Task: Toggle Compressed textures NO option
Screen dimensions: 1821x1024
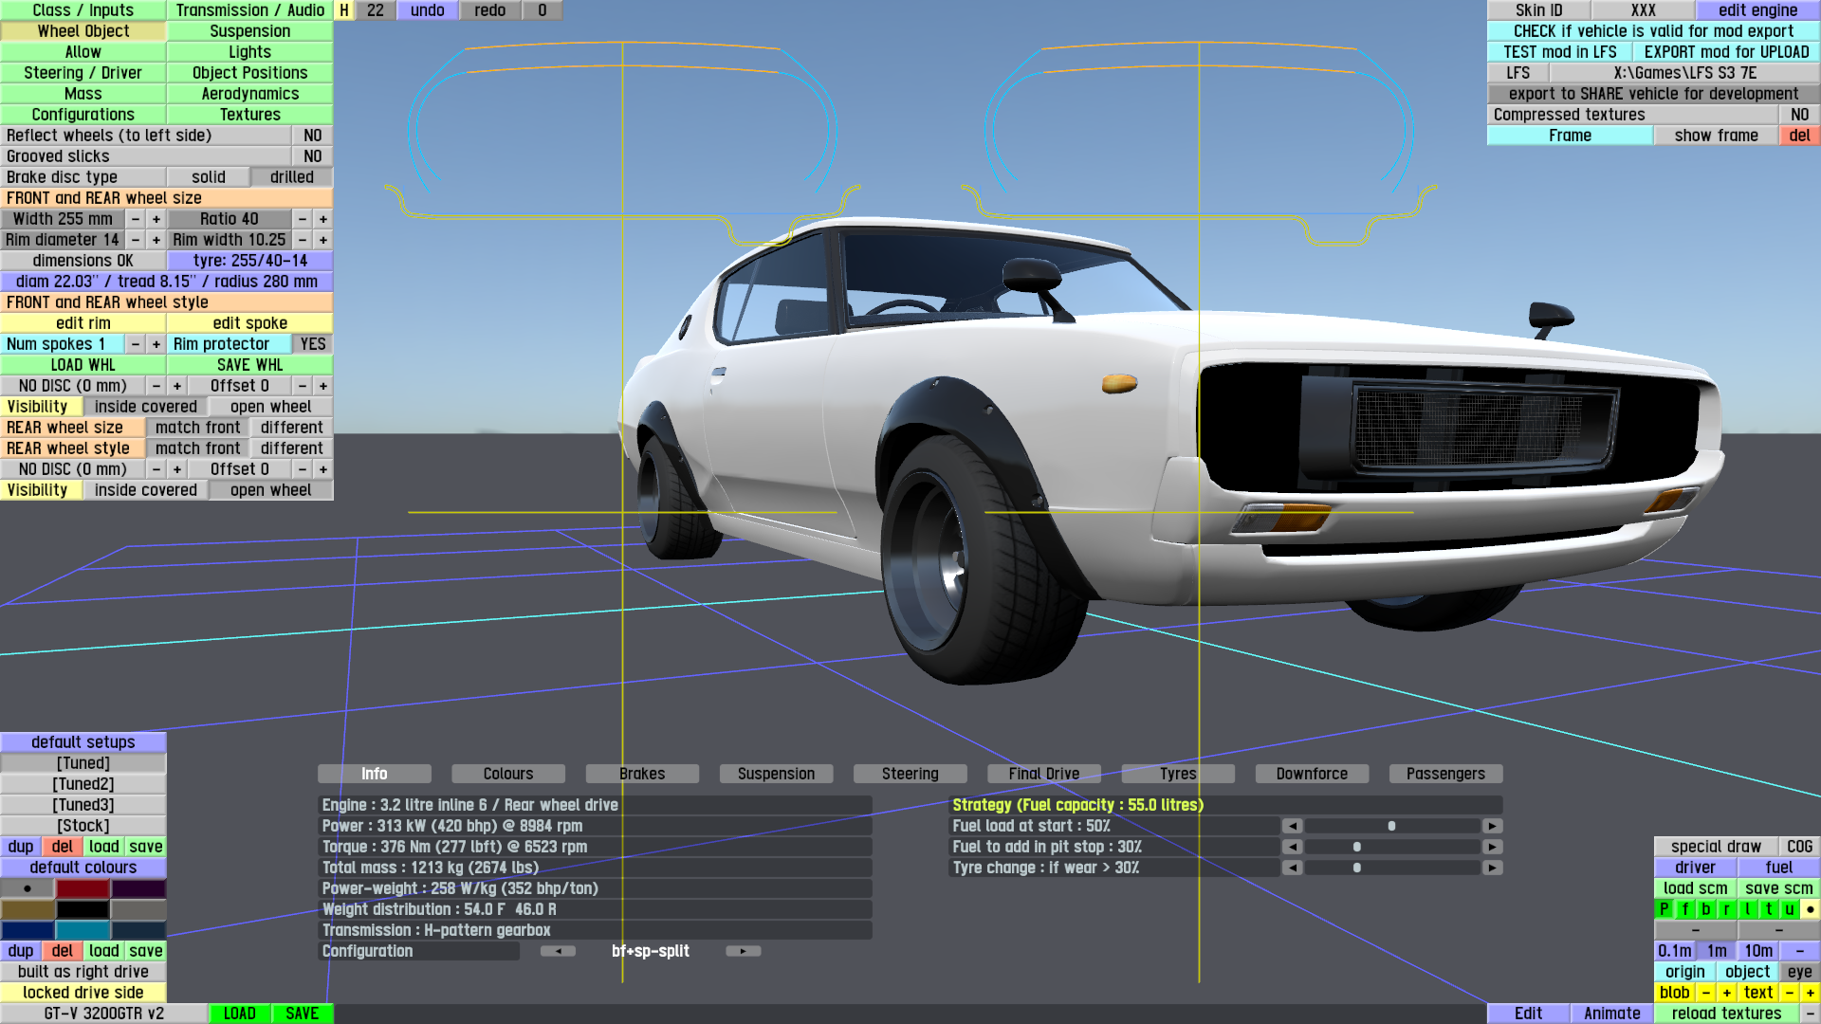Action: click(x=1799, y=115)
